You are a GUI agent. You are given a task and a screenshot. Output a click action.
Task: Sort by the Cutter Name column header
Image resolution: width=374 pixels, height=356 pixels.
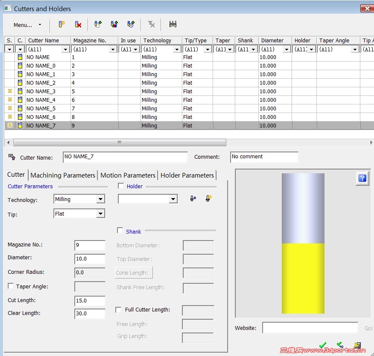(48, 40)
